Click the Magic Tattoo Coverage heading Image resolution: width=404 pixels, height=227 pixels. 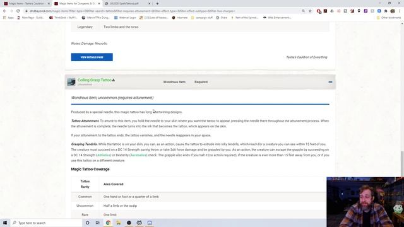point(90,169)
